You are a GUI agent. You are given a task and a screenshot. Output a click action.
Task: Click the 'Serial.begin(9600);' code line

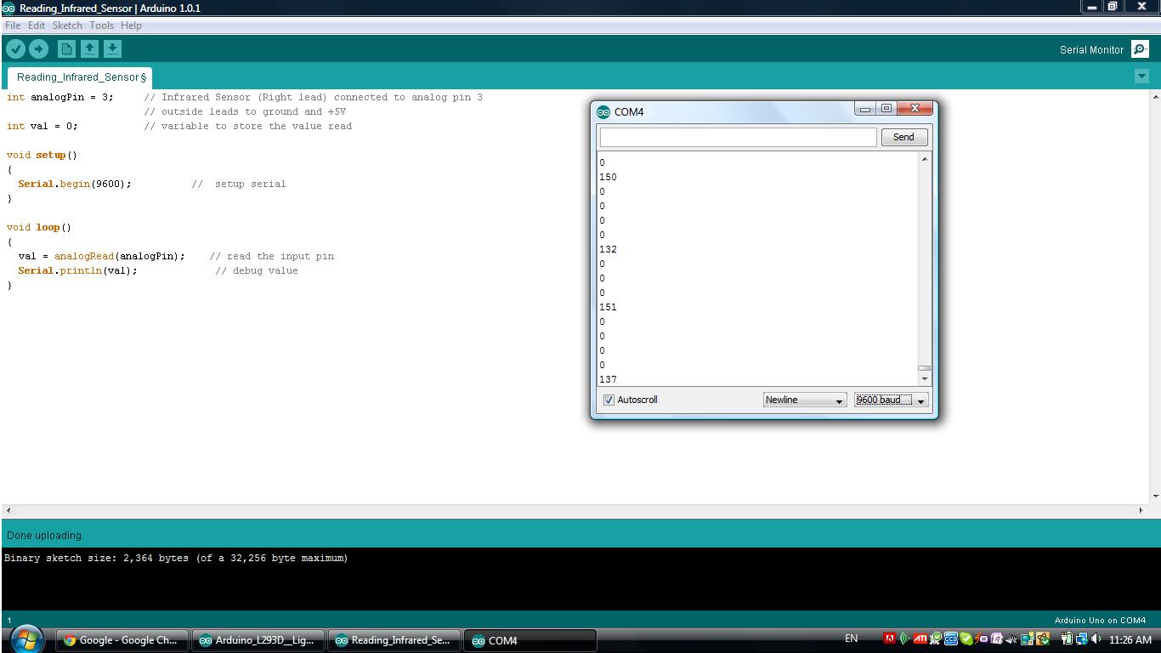point(75,184)
